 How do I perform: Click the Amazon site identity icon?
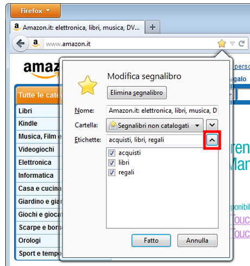point(36,44)
